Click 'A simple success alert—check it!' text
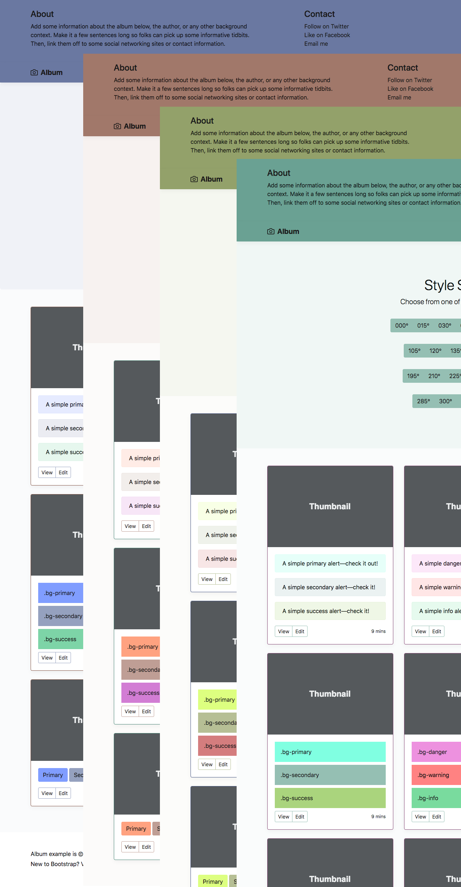461x887 pixels. (x=326, y=611)
